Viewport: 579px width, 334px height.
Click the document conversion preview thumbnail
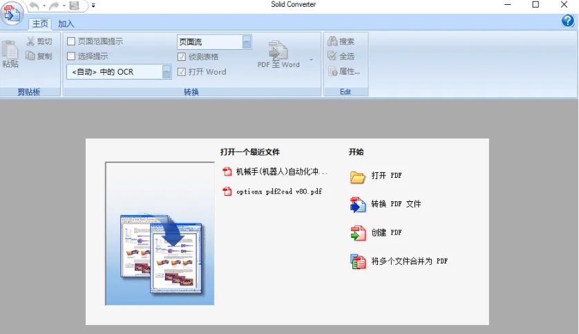click(160, 234)
